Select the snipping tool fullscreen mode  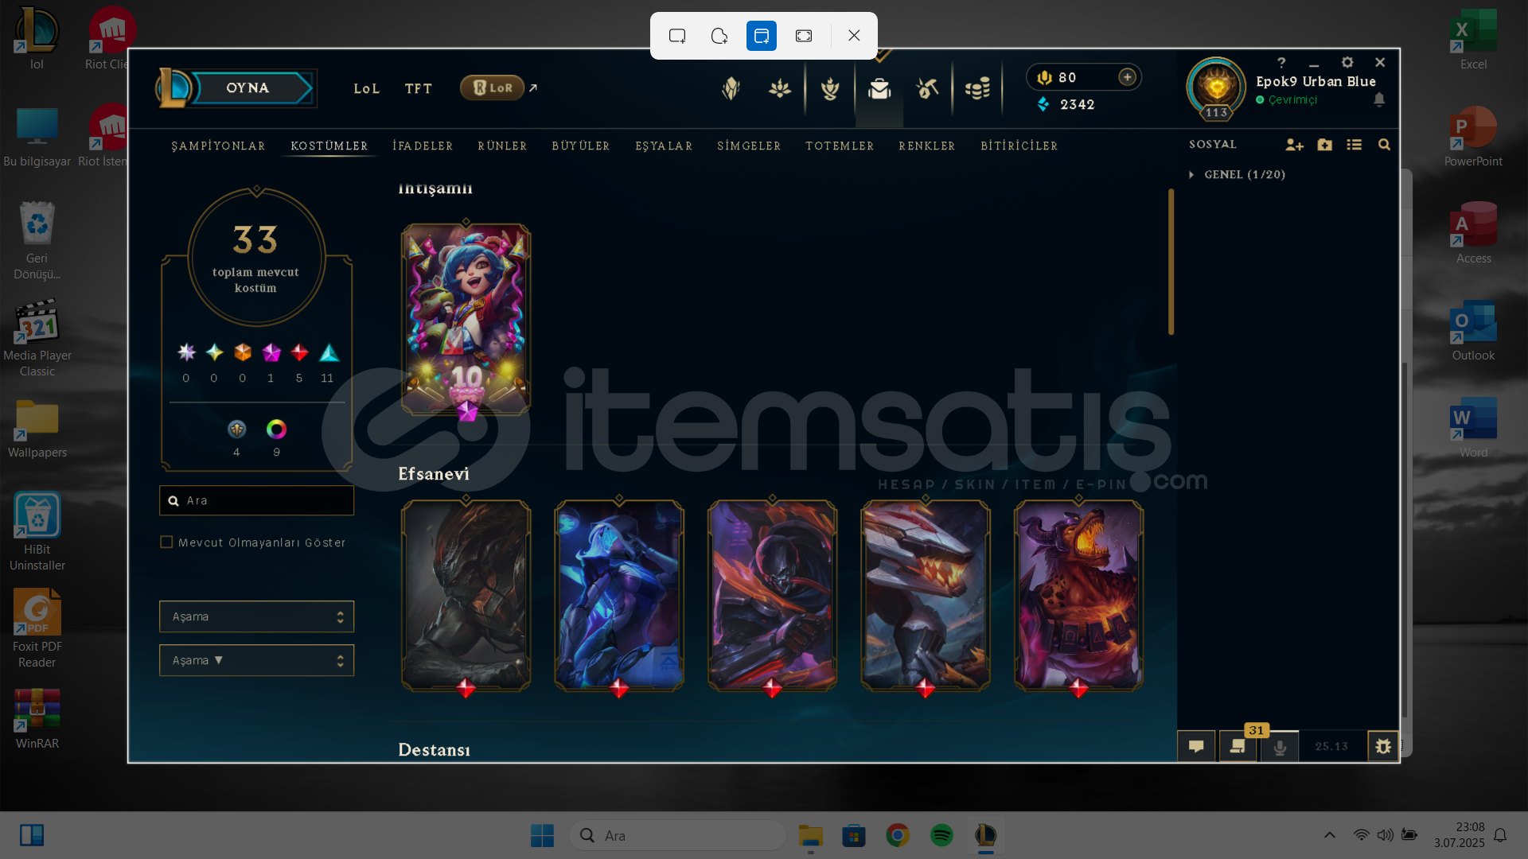point(804,36)
